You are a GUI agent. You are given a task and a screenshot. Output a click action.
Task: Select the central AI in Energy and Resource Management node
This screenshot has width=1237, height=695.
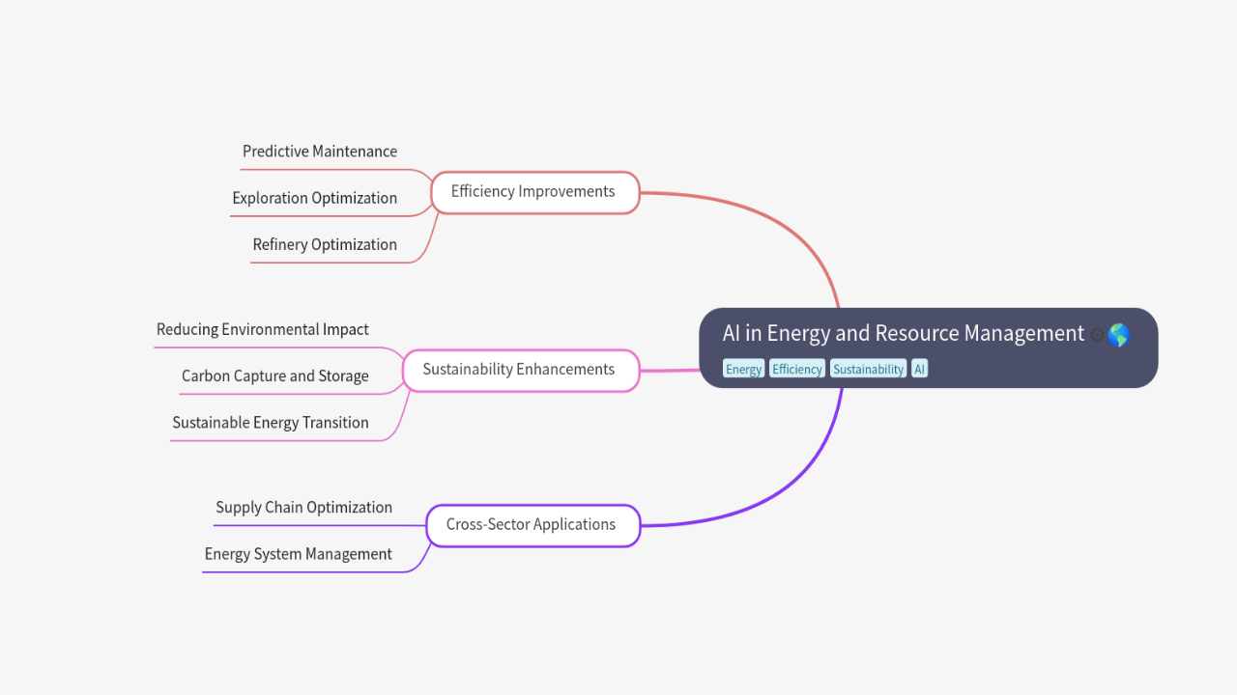pyautogui.click(x=928, y=347)
